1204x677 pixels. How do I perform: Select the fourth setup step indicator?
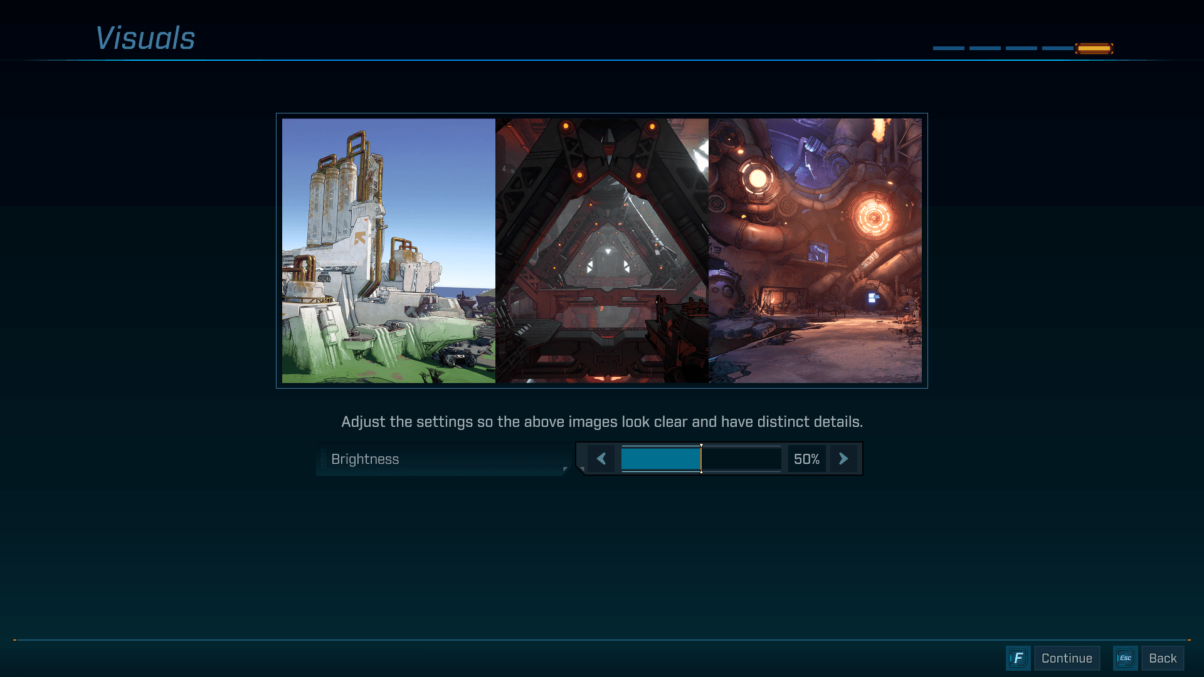pyautogui.click(x=1057, y=48)
